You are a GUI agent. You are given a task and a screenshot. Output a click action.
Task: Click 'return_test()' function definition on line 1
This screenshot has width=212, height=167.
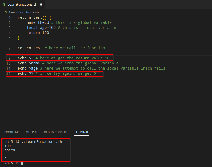tap(32, 18)
